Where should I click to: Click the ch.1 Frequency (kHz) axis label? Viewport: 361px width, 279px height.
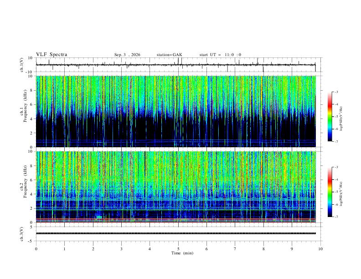[x=25, y=105]
